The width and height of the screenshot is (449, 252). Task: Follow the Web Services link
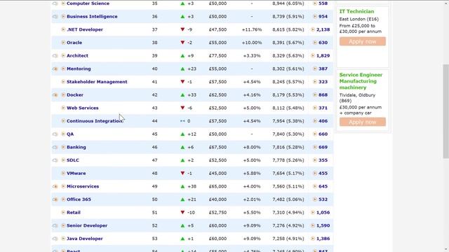coord(83,108)
